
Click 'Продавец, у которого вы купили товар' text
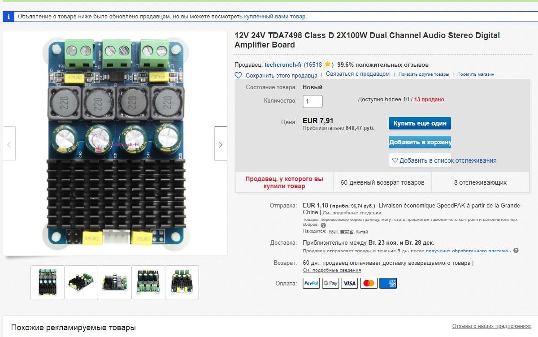tap(284, 182)
